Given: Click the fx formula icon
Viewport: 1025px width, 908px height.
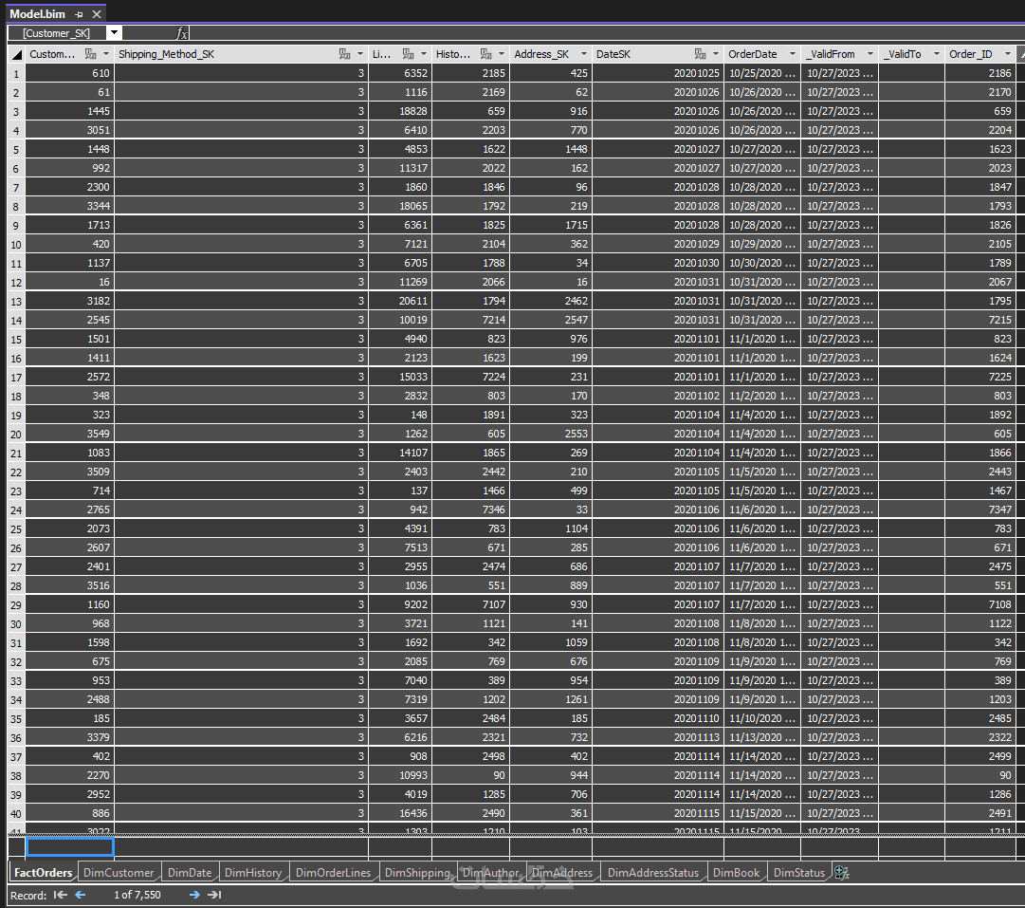Looking at the screenshot, I should tap(182, 33).
